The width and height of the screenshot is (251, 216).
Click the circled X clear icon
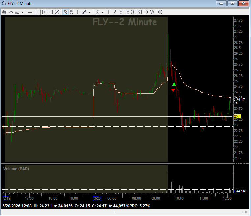pyautogui.click(x=160, y=12)
